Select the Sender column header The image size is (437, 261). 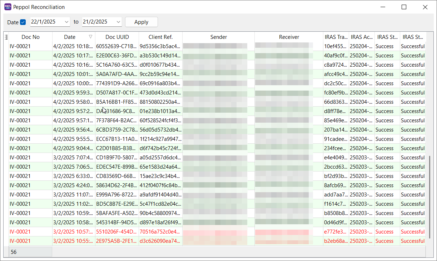[218, 37]
